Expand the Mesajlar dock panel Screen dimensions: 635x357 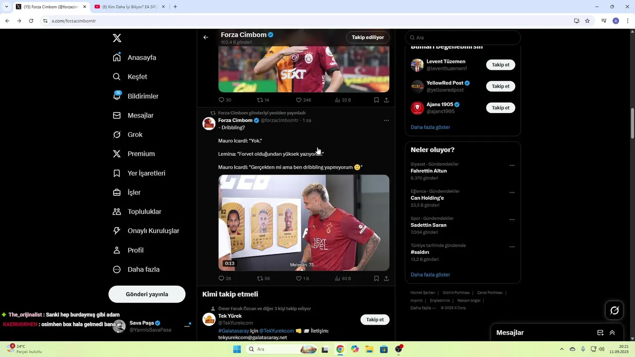tap(612, 333)
